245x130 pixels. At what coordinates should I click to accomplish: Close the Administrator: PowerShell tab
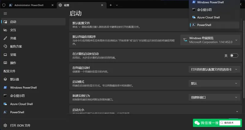pos(52,5)
